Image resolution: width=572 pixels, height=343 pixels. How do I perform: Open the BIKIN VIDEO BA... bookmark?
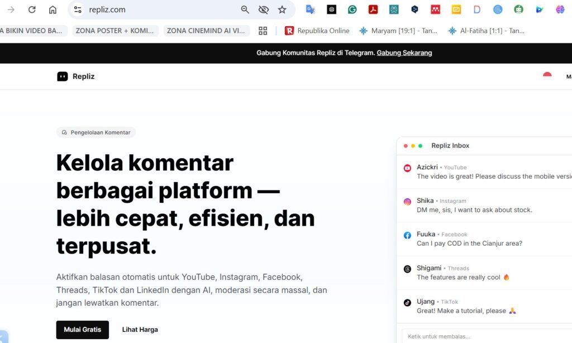pos(34,31)
